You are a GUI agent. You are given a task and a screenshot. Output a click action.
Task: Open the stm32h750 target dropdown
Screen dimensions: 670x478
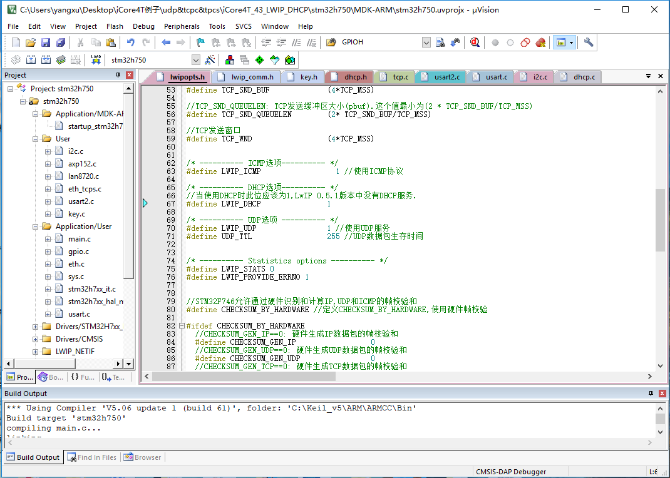(195, 60)
